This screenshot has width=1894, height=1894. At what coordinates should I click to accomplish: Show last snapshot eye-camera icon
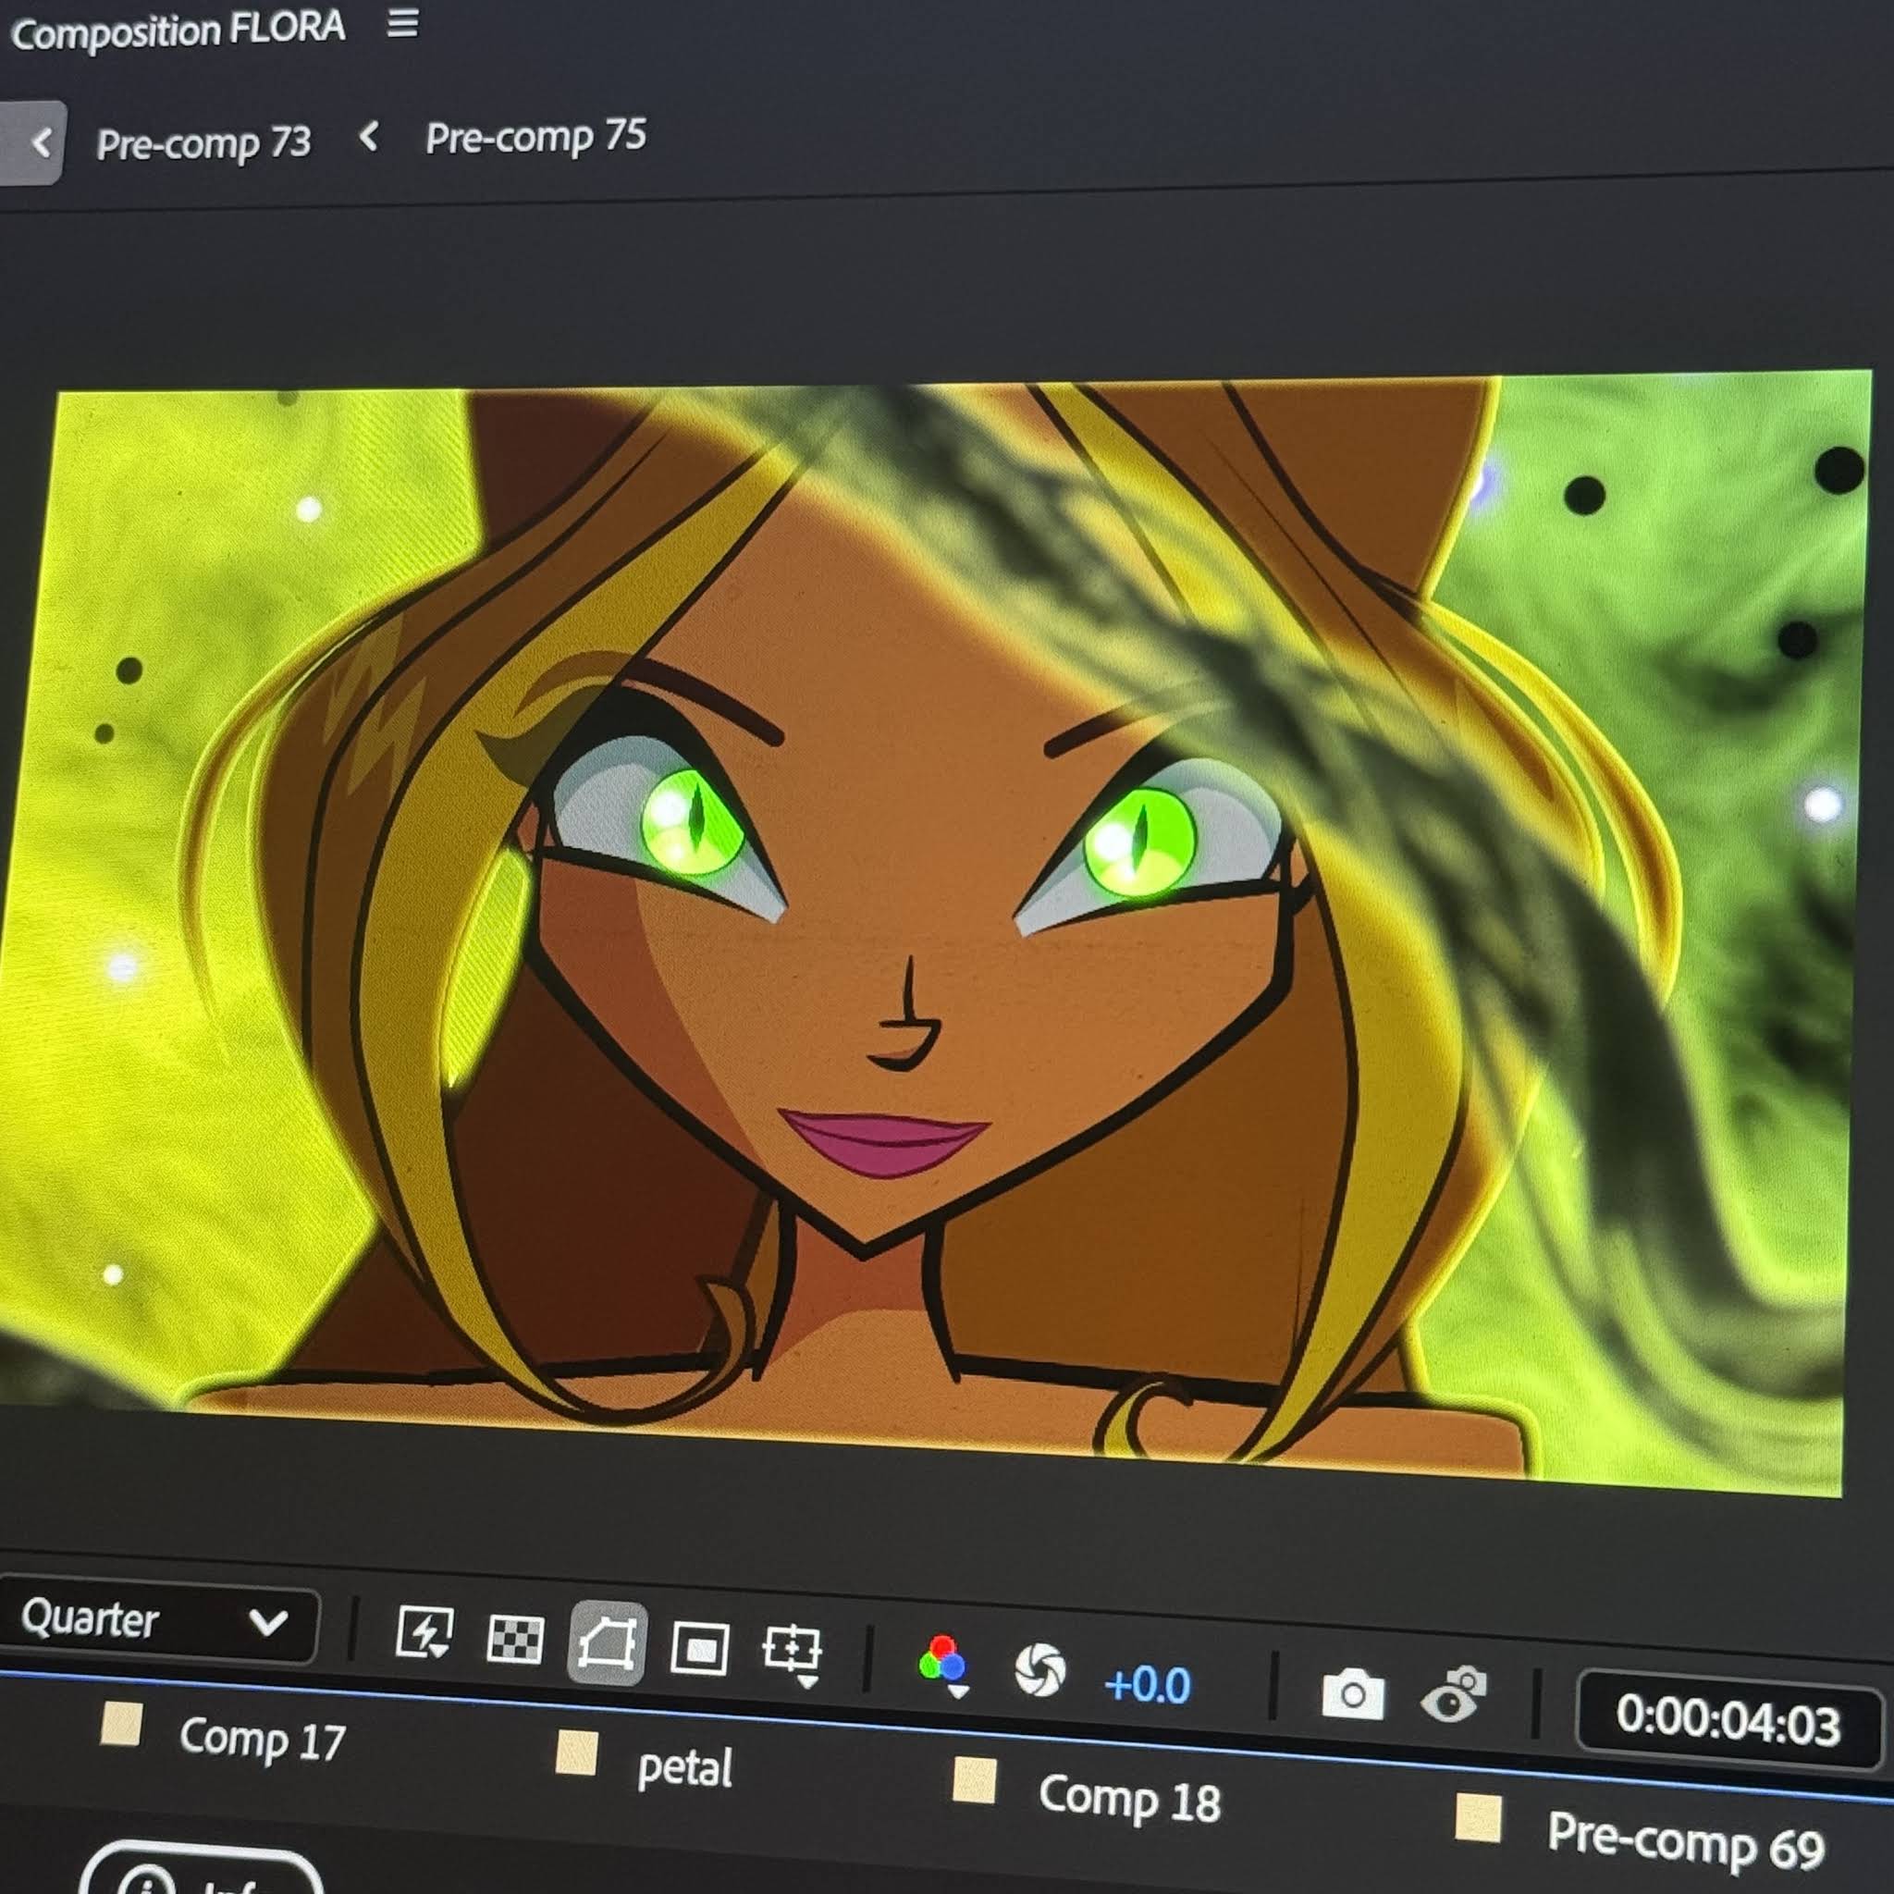(1454, 1695)
